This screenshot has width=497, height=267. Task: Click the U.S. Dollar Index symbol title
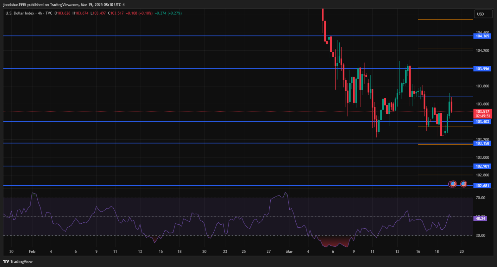(x=20, y=13)
